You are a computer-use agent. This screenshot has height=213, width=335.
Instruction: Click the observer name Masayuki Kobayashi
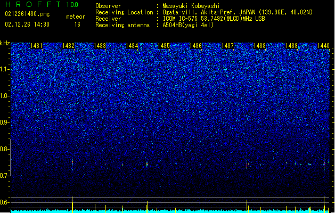click(x=191, y=6)
